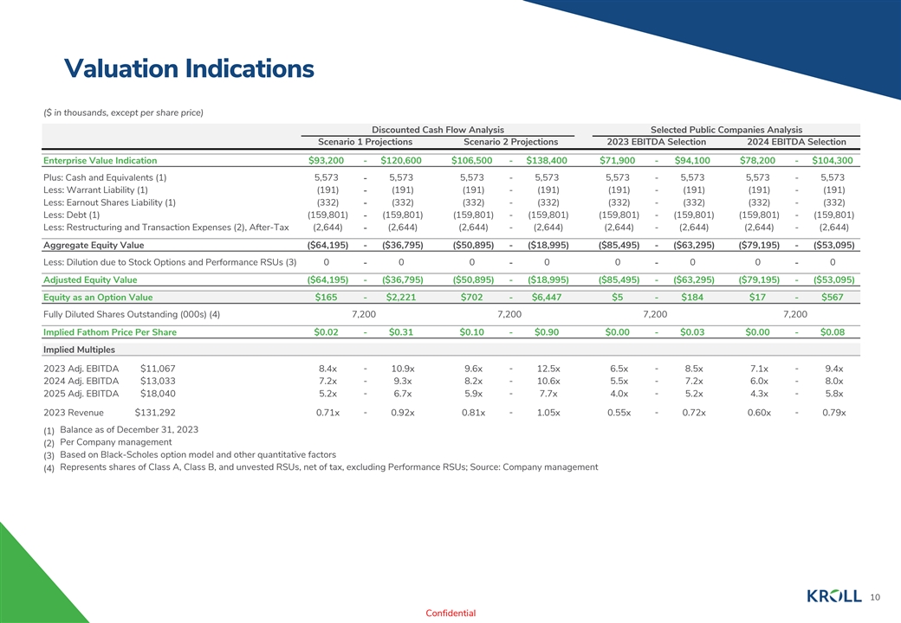Select Adjusted Equity Value ($18,995) cell

coord(548,280)
